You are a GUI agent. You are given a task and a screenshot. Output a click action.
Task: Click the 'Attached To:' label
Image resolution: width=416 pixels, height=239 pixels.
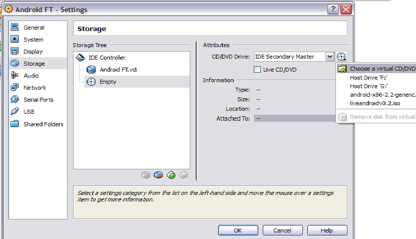click(x=233, y=118)
